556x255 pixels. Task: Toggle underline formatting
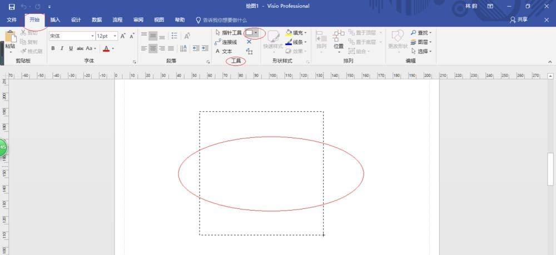(x=71, y=48)
